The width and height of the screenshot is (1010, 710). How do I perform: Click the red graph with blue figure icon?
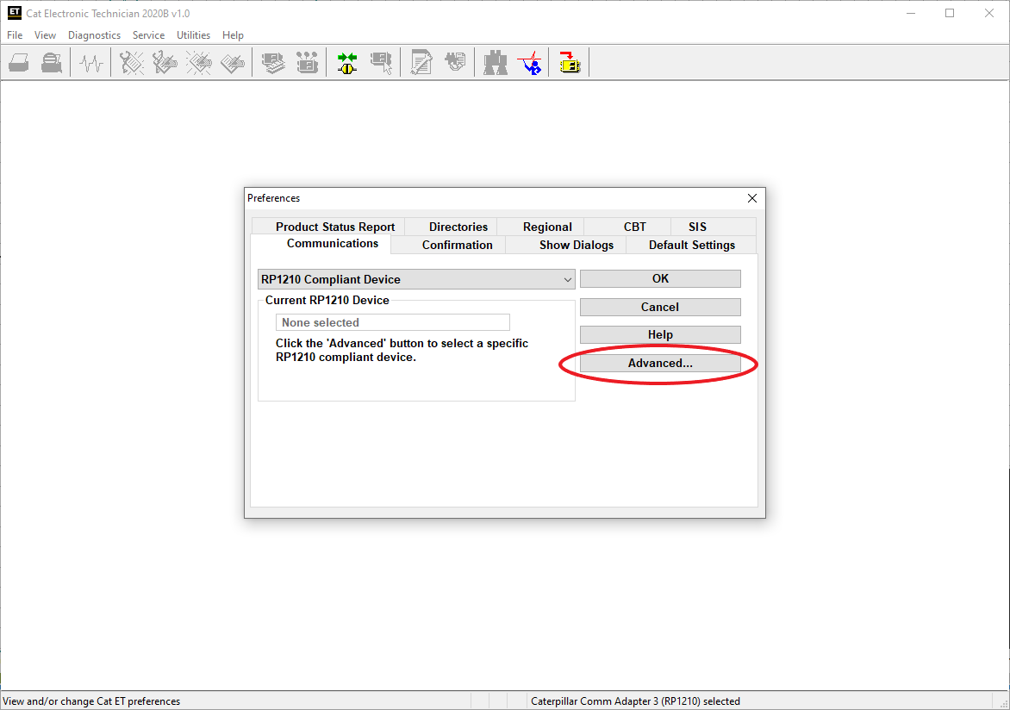pyautogui.click(x=529, y=63)
